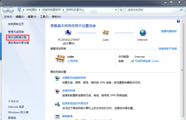Open the address bar history dropdown arrow
Viewport: 186px width, 120px height.
click(x=116, y=10)
